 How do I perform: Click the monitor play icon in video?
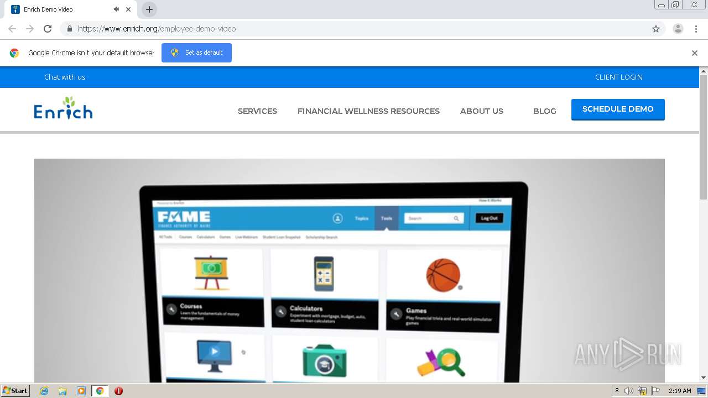click(x=214, y=356)
